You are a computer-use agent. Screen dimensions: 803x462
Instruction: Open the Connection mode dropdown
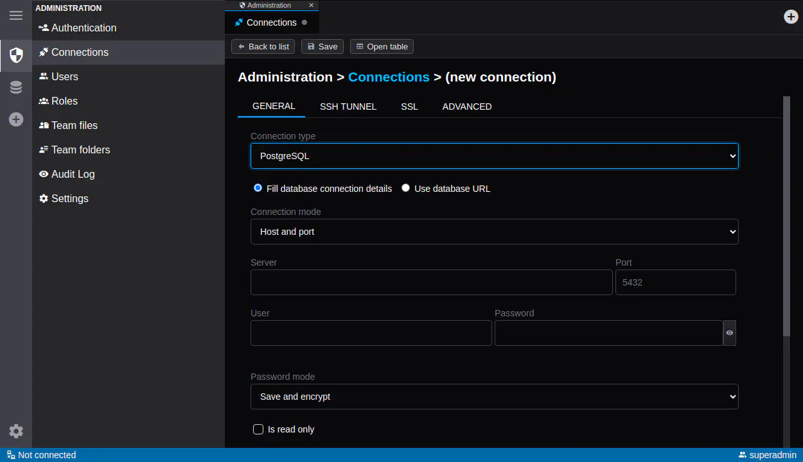(x=494, y=232)
